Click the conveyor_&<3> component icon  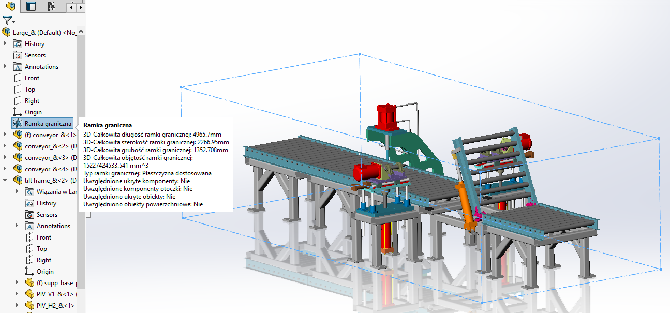18,157
